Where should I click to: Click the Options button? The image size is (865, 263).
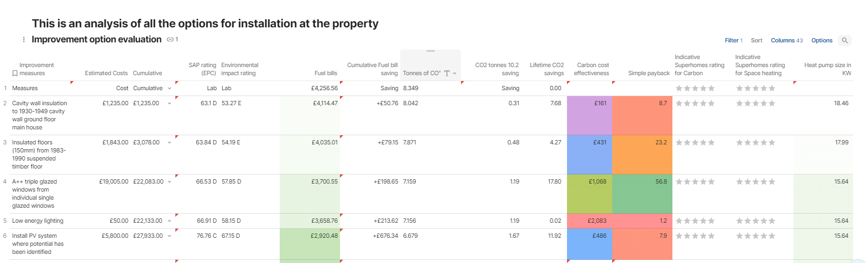(821, 40)
